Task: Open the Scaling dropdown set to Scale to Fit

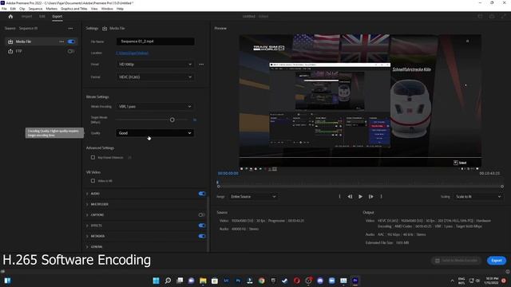Action: tap(477, 197)
